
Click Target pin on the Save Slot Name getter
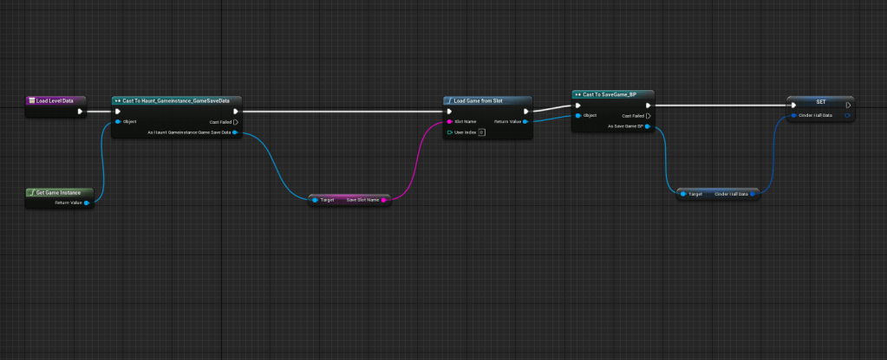pos(315,200)
